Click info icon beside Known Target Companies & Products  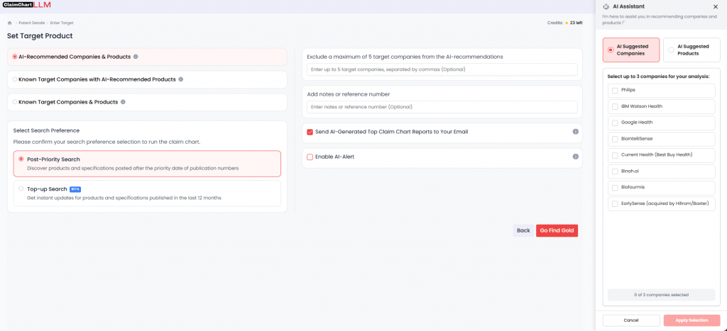click(x=123, y=102)
